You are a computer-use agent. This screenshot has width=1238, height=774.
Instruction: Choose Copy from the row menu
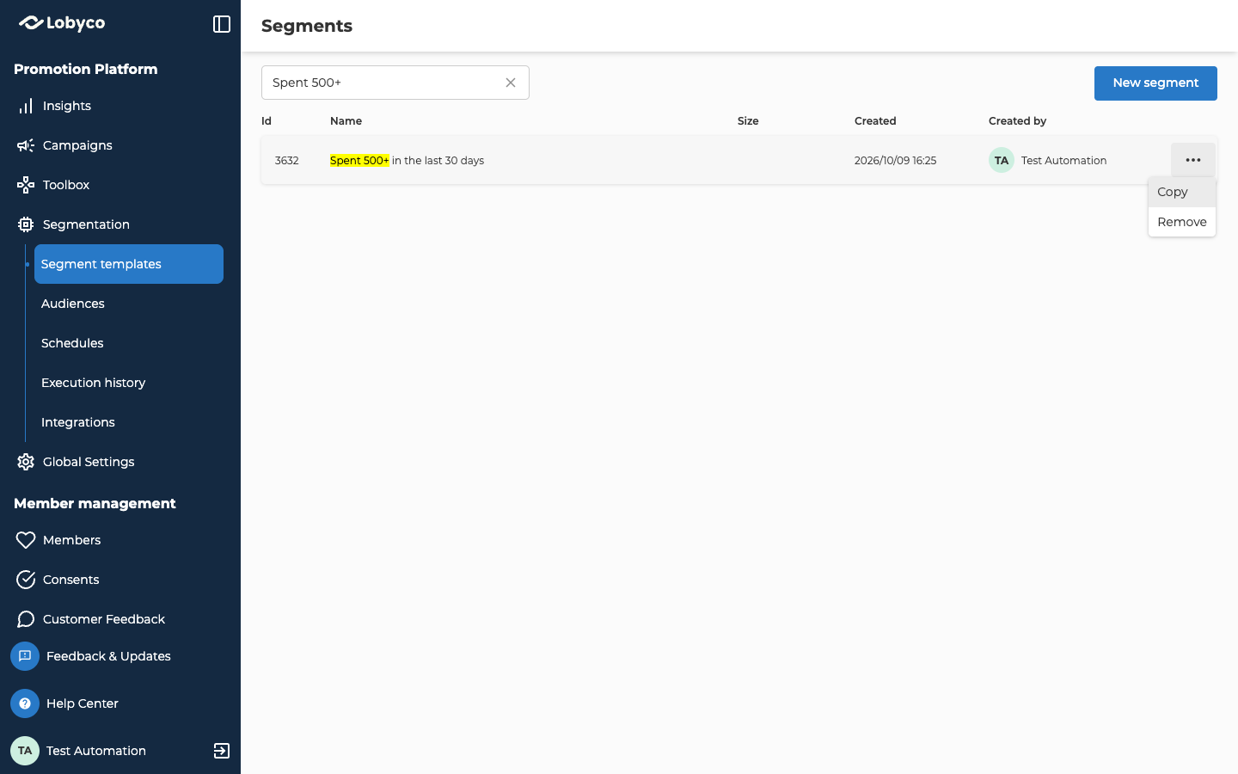coord(1182,192)
